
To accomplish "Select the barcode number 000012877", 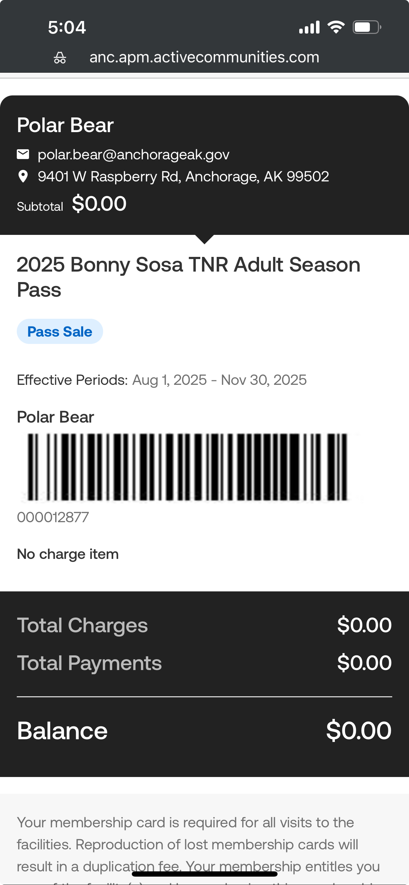I will pos(53,517).
